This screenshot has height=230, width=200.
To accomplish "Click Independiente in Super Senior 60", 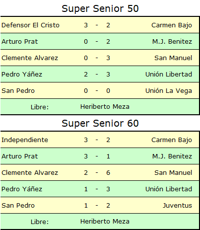I will pyautogui.click(x=25, y=140).
